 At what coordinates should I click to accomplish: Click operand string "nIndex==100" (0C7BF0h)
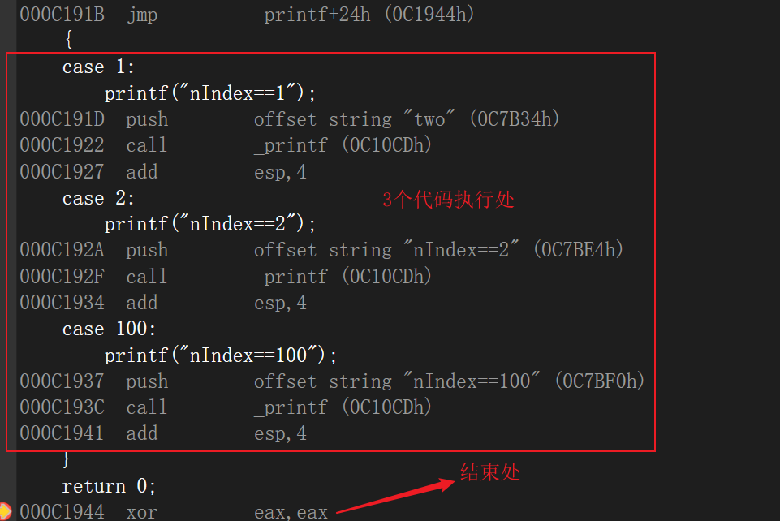(x=487, y=381)
